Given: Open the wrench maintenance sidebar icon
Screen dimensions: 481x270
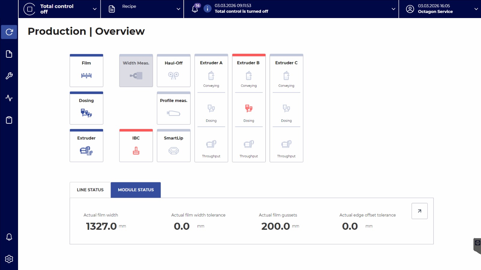Looking at the screenshot, I should 9,76.
